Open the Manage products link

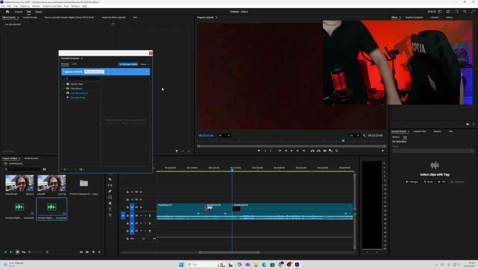tap(79, 93)
